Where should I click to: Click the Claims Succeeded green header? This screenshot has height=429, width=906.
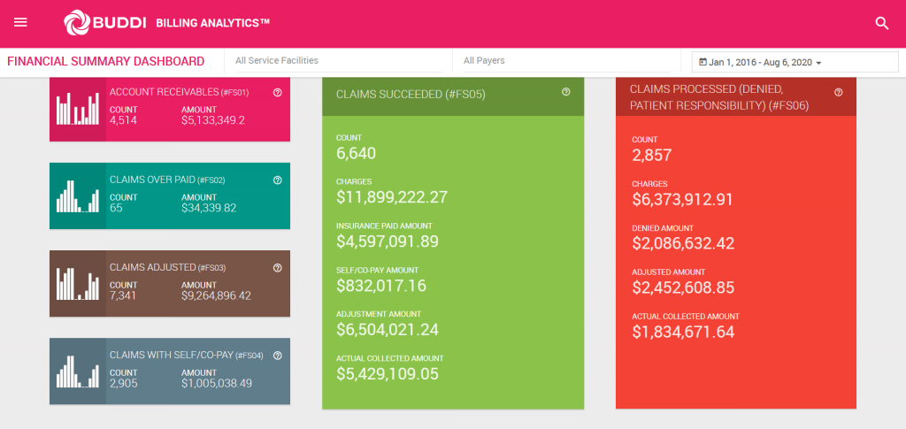(453, 96)
